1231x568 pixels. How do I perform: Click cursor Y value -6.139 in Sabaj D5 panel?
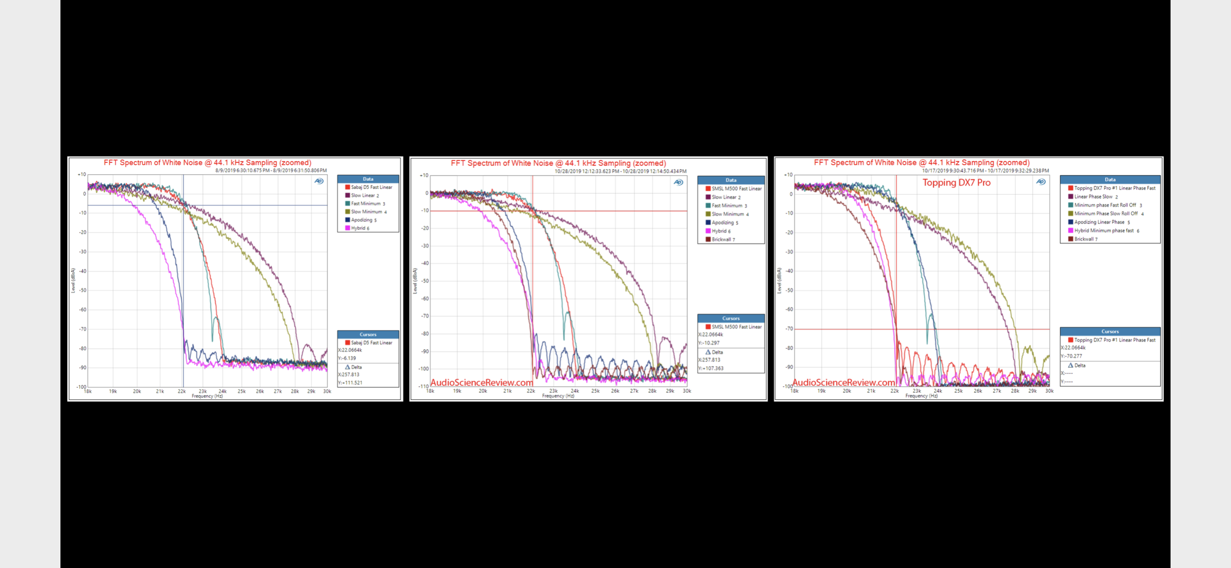(x=347, y=358)
